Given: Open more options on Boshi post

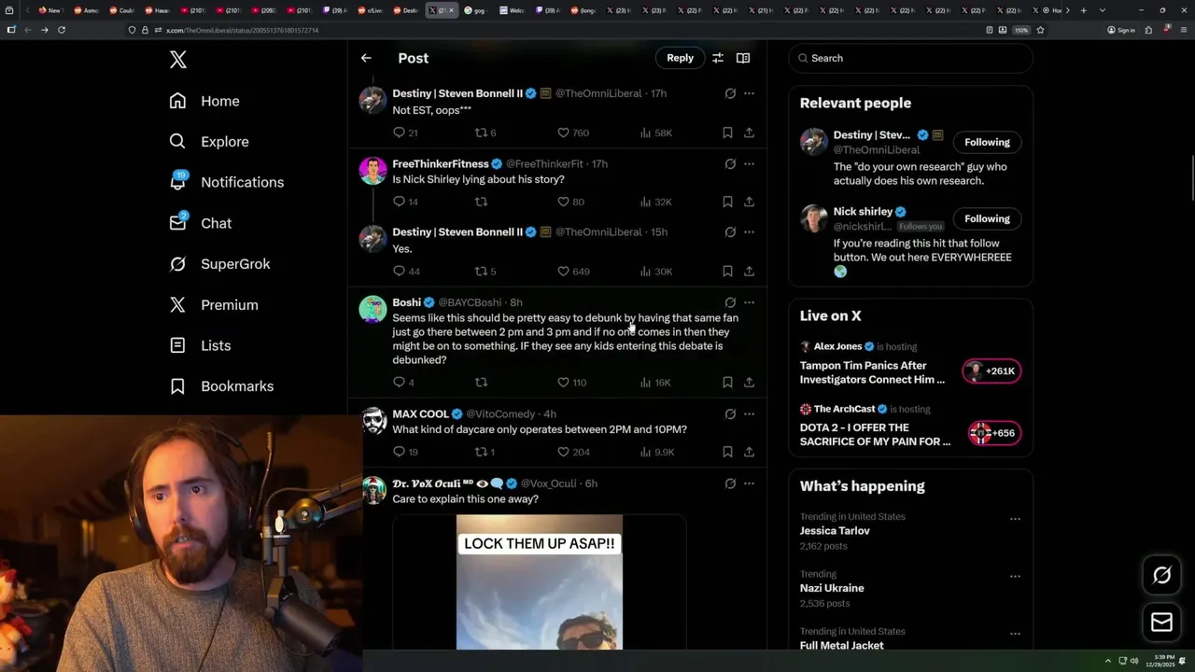Looking at the screenshot, I should (x=749, y=302).
